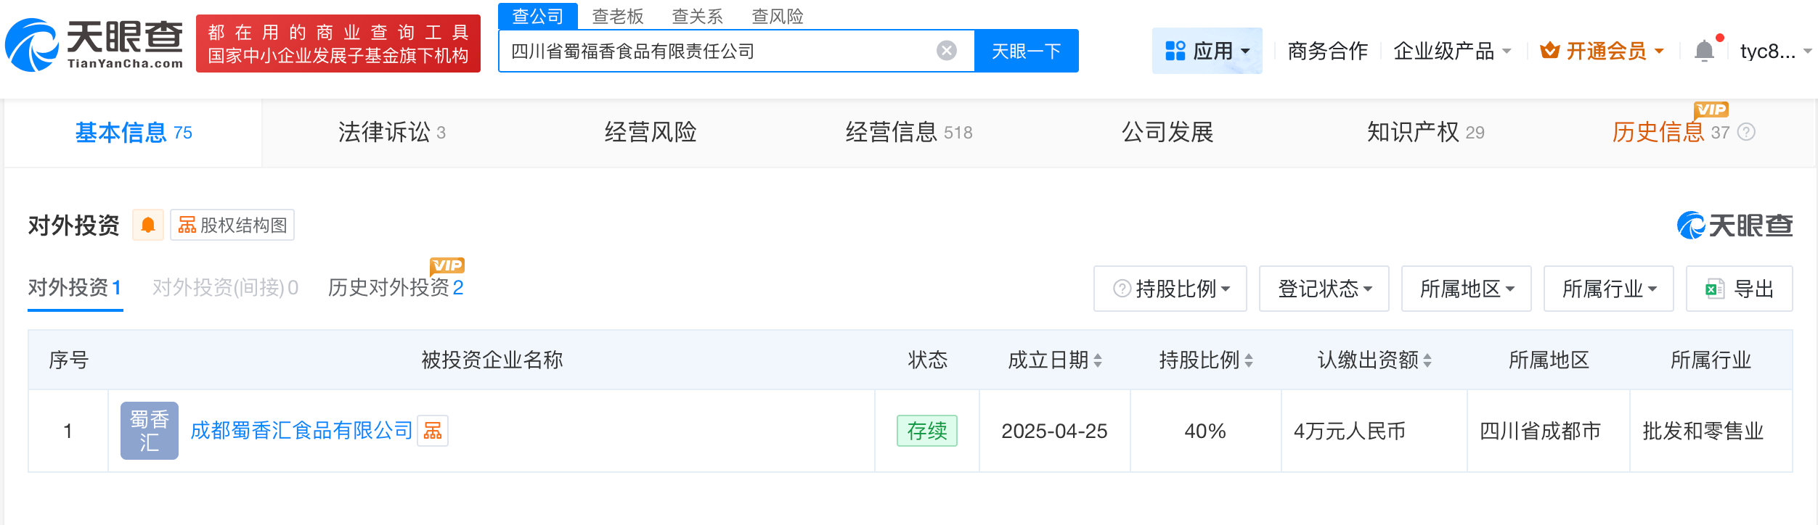Click the 股权结构图 button
The height and width of the screenshot is (525, 1818).
[x=232, y=225]
